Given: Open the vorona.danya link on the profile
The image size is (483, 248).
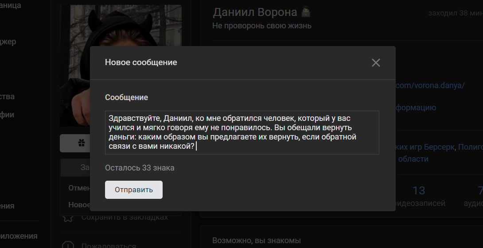Looking at the screenshot, I should (x=430, y=85).
